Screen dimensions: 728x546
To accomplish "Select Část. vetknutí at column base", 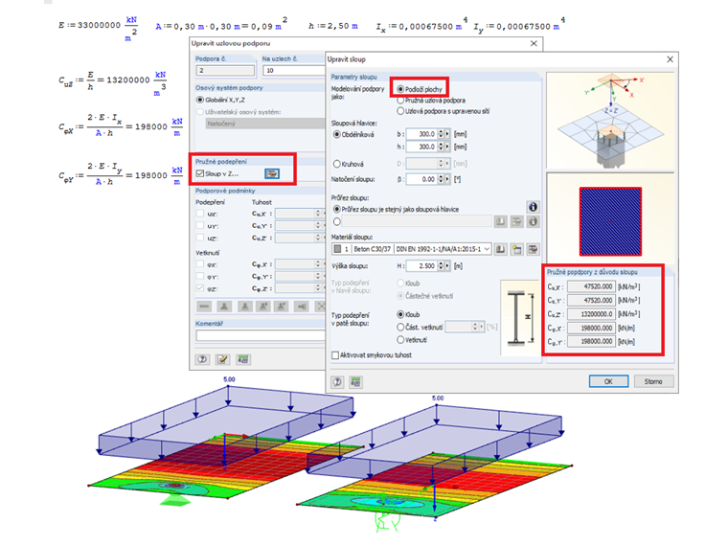I will pos(400,328).
